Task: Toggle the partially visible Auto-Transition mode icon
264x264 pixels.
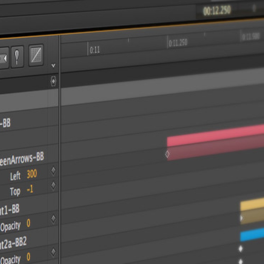Action: (x=3, y=59)
